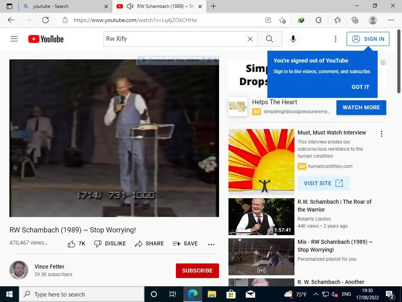Open Microsoft Store from the taskbar
The image size is (402, 302).
pos(231,294)
